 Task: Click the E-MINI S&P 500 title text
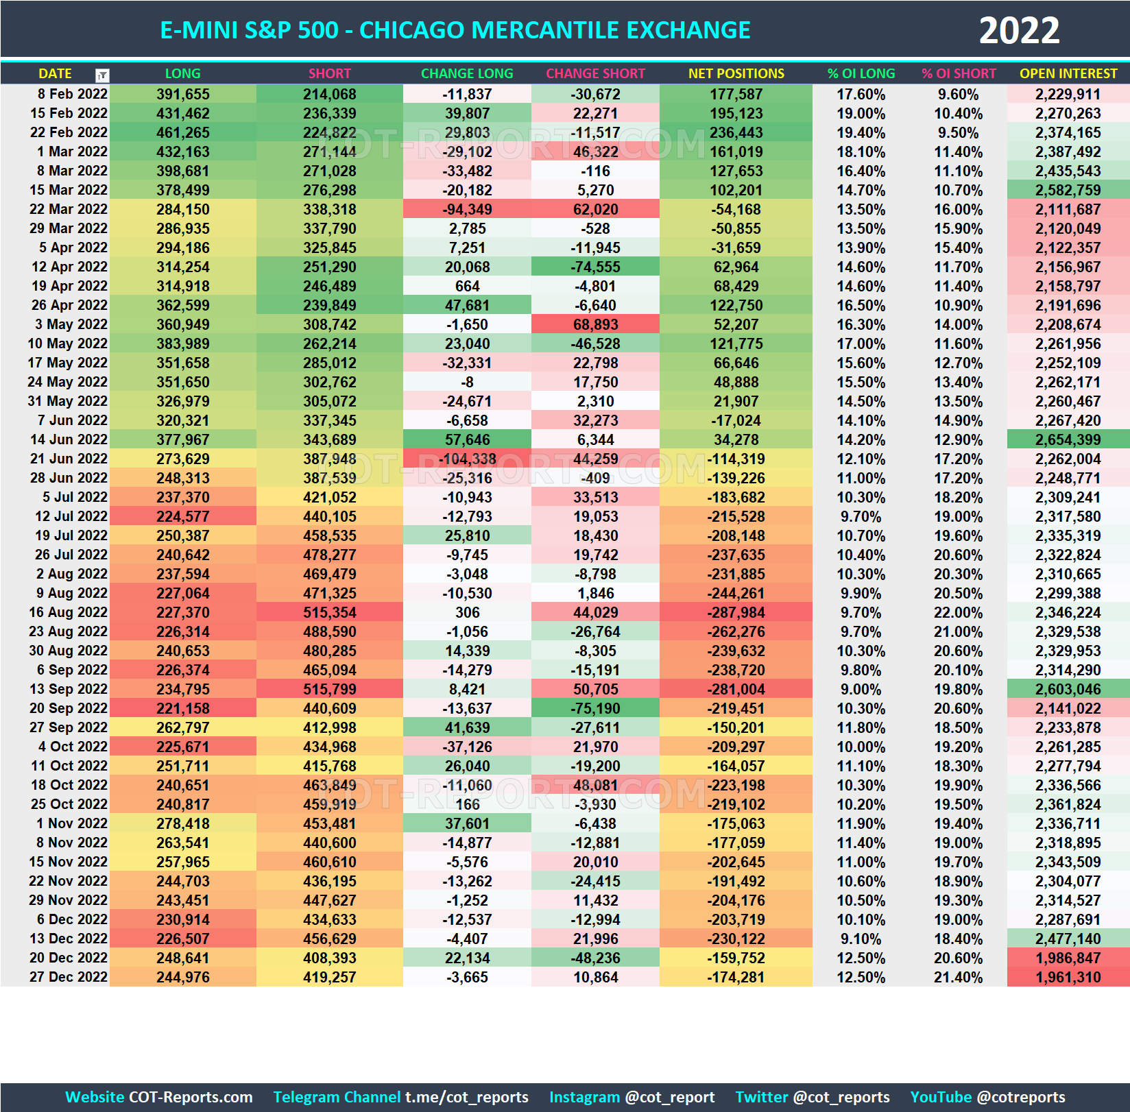(x=455, y=29)
